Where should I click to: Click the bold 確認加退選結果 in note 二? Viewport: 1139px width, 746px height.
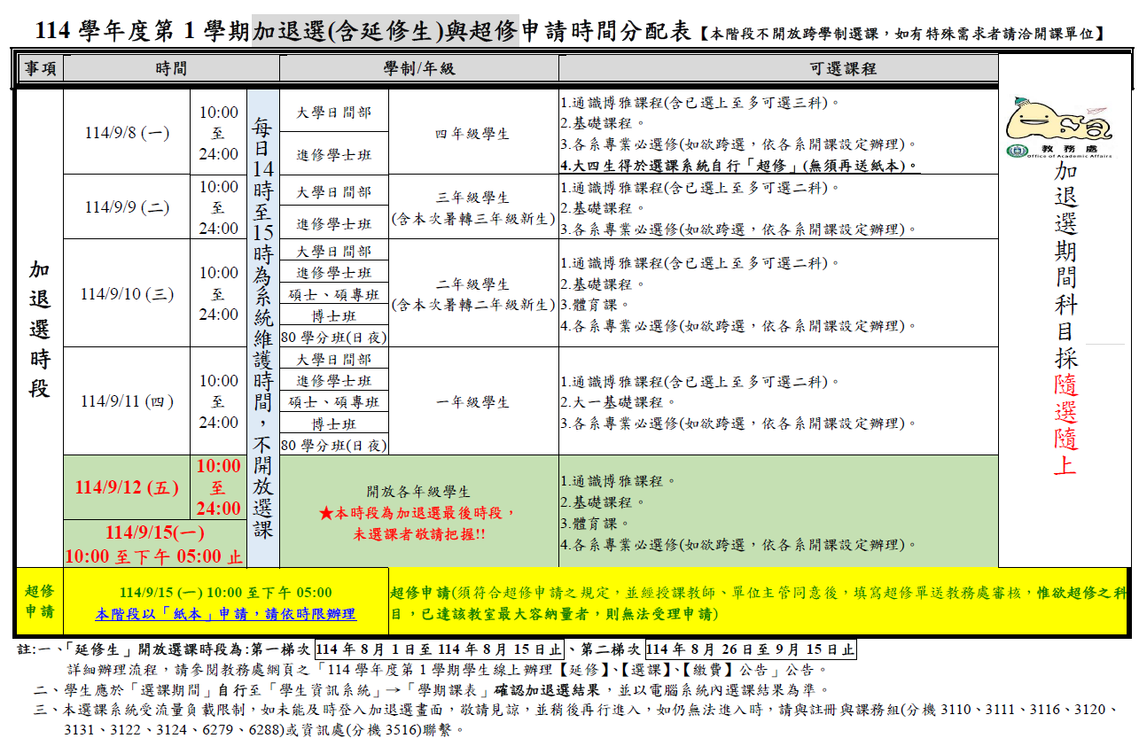[546, 689]
